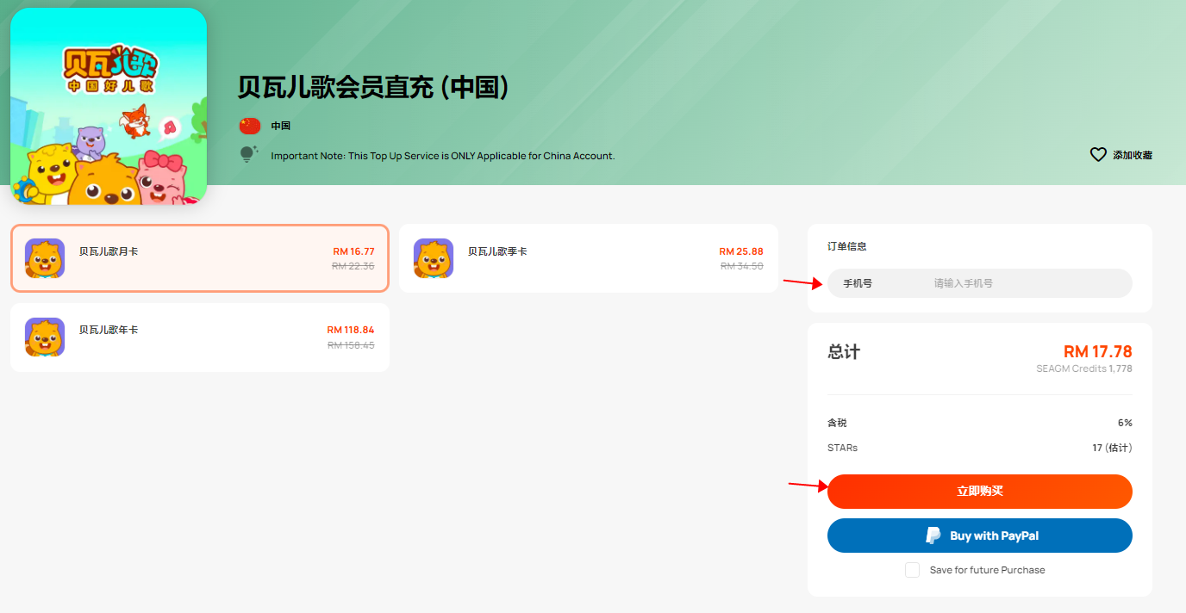Click the 订单信息 heading
This screenshot has width=1186, height=613.
[x=847, y=246]
